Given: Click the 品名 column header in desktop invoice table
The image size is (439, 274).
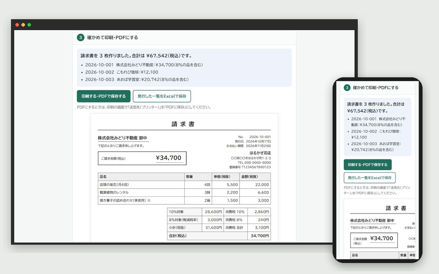Looking at the screenshot, I should pyautogui.click(x=141, y=177).
